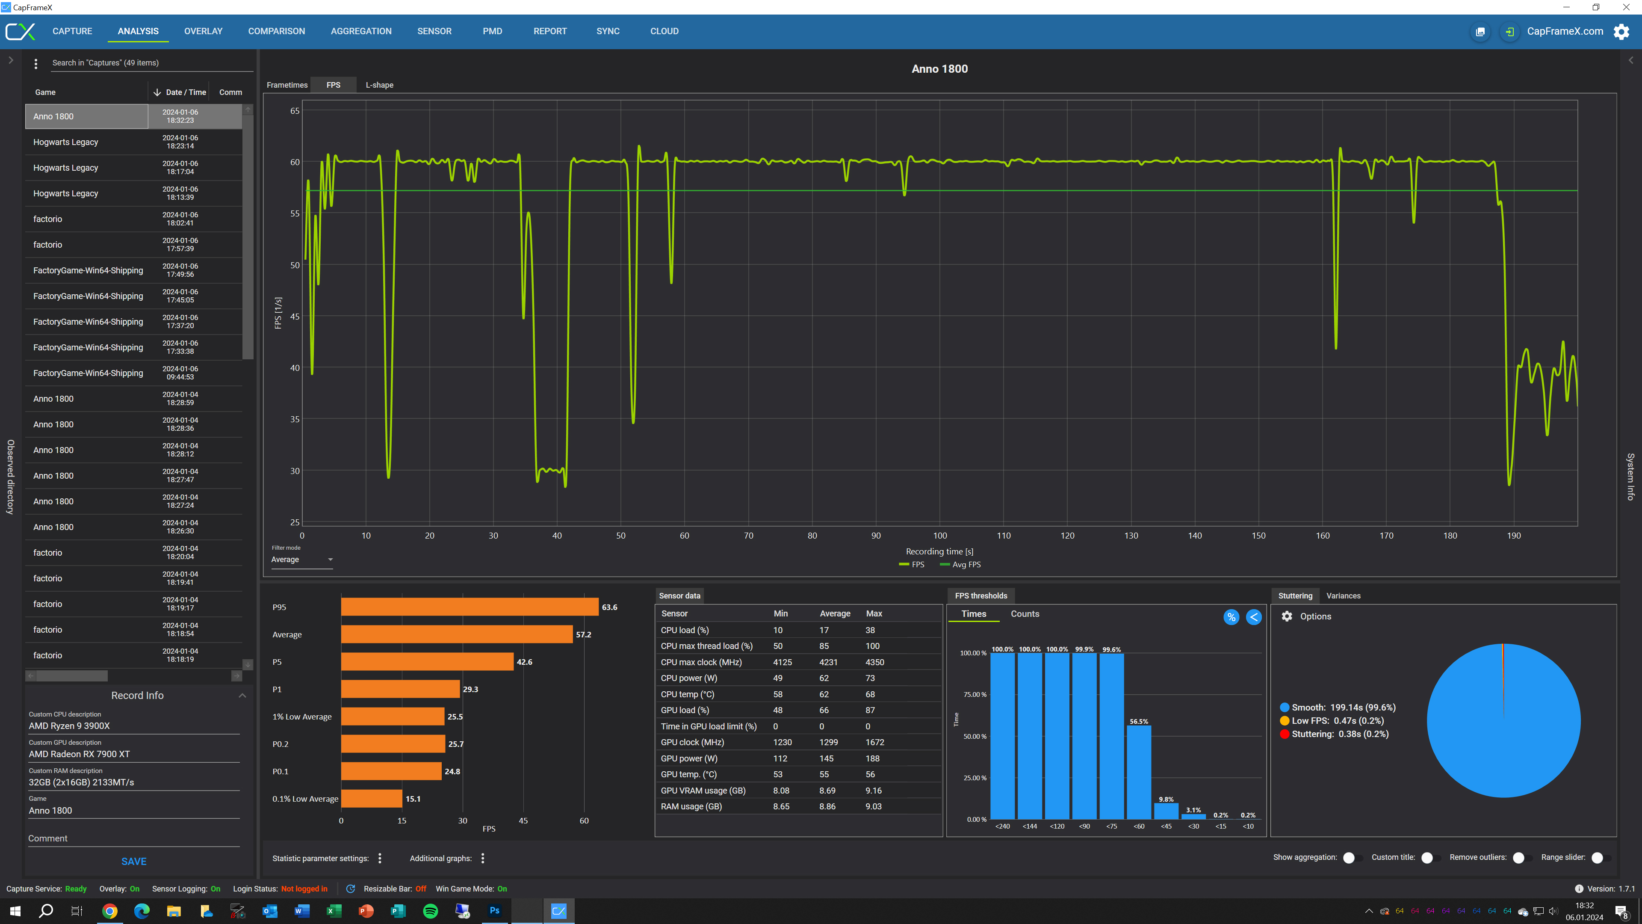Click the SAVE button
The height and width of the screenshot is (924, 1642).
click(x=134, y=861)
